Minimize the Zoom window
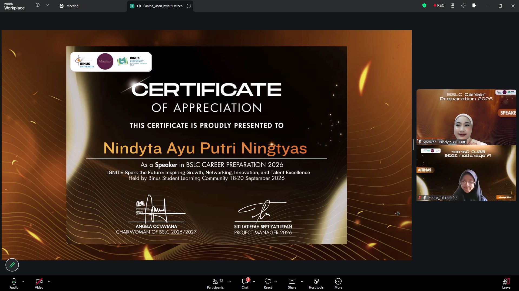Image resolution: width=519 pixels, height=291 pixels. click(x=488, y=6)
